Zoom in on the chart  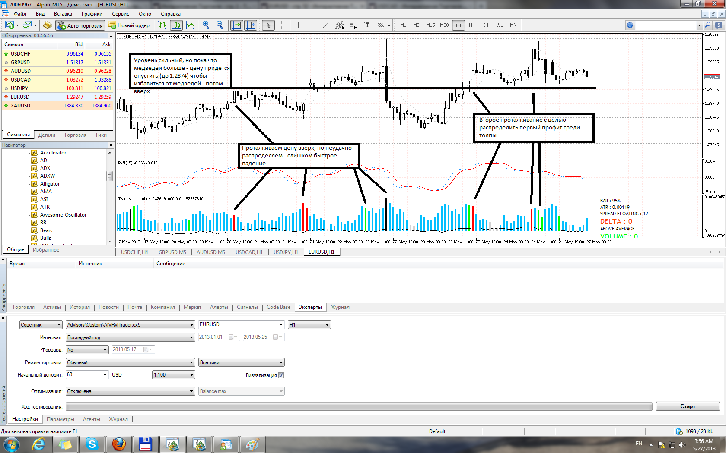click(206, 25)
